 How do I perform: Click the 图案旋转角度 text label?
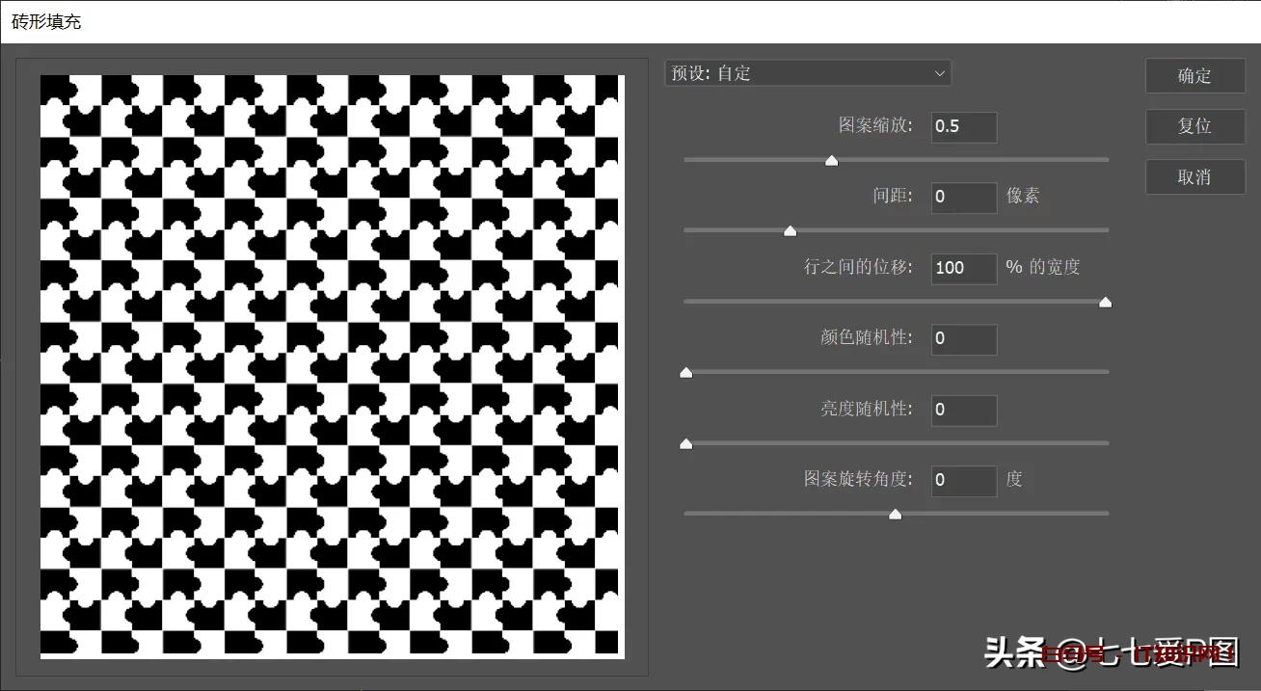tap(857, 479)
